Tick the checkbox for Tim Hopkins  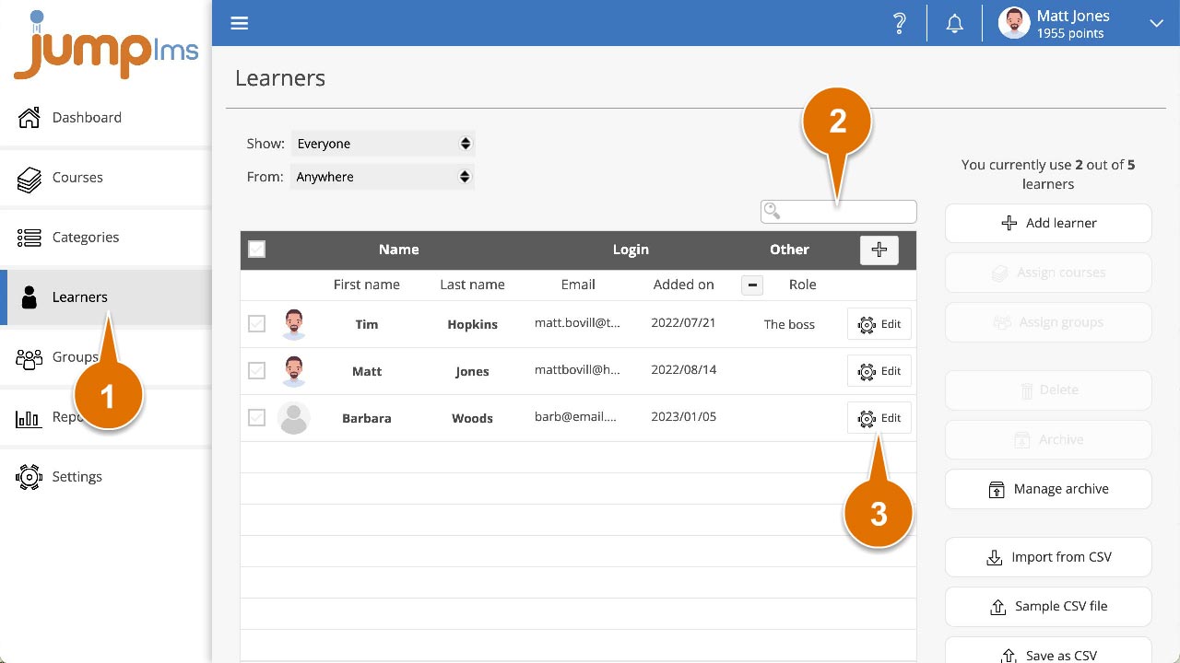(x=257, y=324)
